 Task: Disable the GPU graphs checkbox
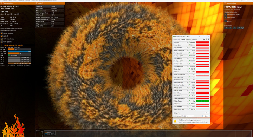coord(2,42)
